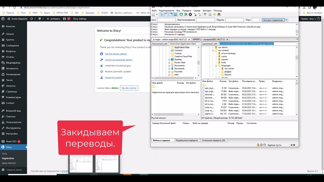
Task: Expand the Desktop folder in local tree
Action: (169, 59)
